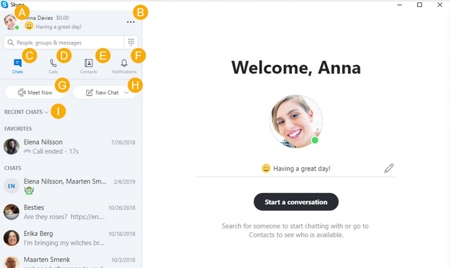Screen dimensions: 450x268
Task: Open the Notifications tab
Action: click(x=124, y=66)
